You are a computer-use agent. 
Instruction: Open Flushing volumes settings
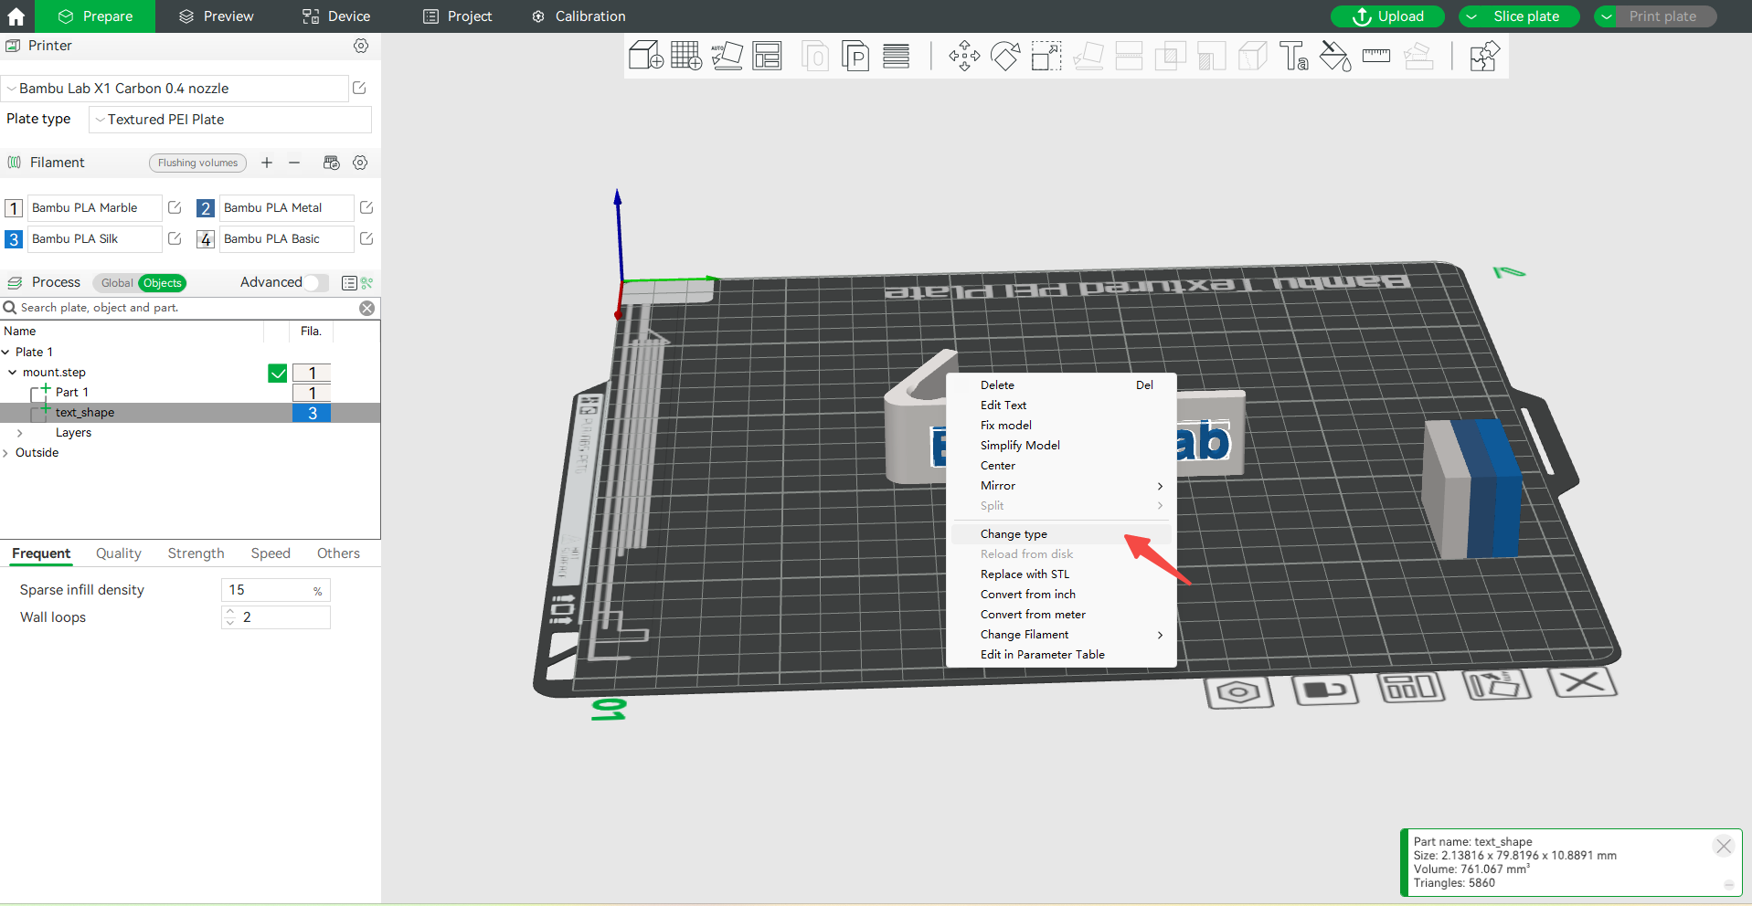tap(197, 163)
